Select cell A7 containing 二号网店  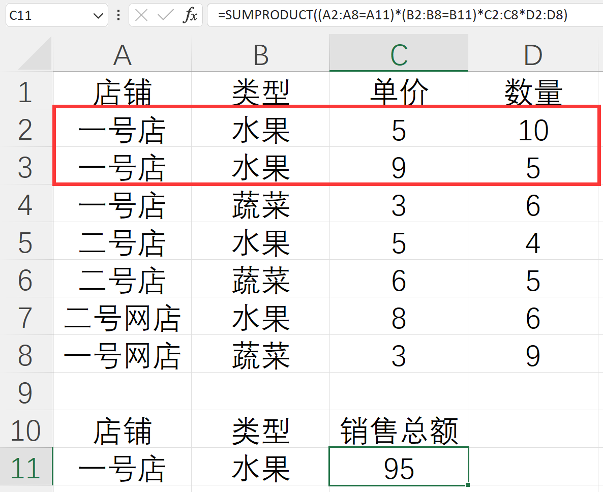tap(123, 318)
